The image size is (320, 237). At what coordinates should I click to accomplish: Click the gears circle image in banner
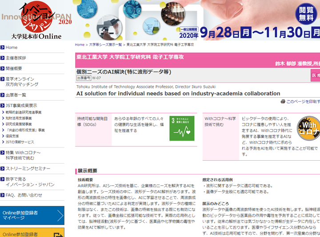click(132, 9)
